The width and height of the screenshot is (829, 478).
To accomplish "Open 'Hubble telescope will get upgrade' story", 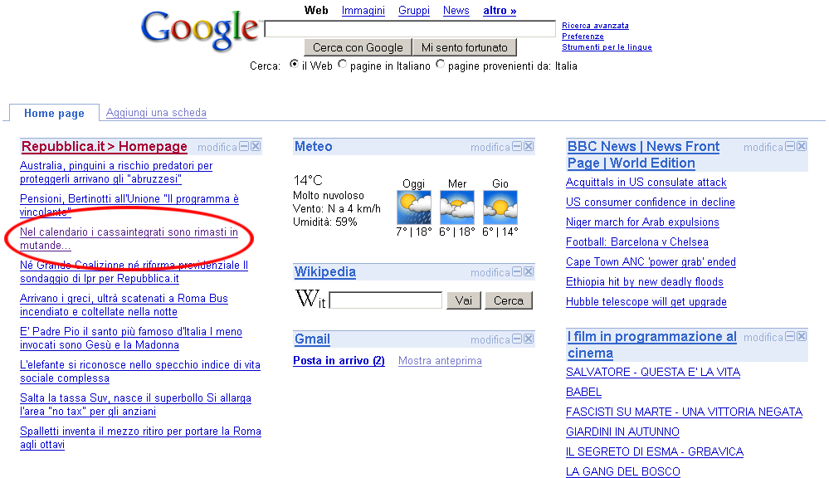I will click(646, 302).
